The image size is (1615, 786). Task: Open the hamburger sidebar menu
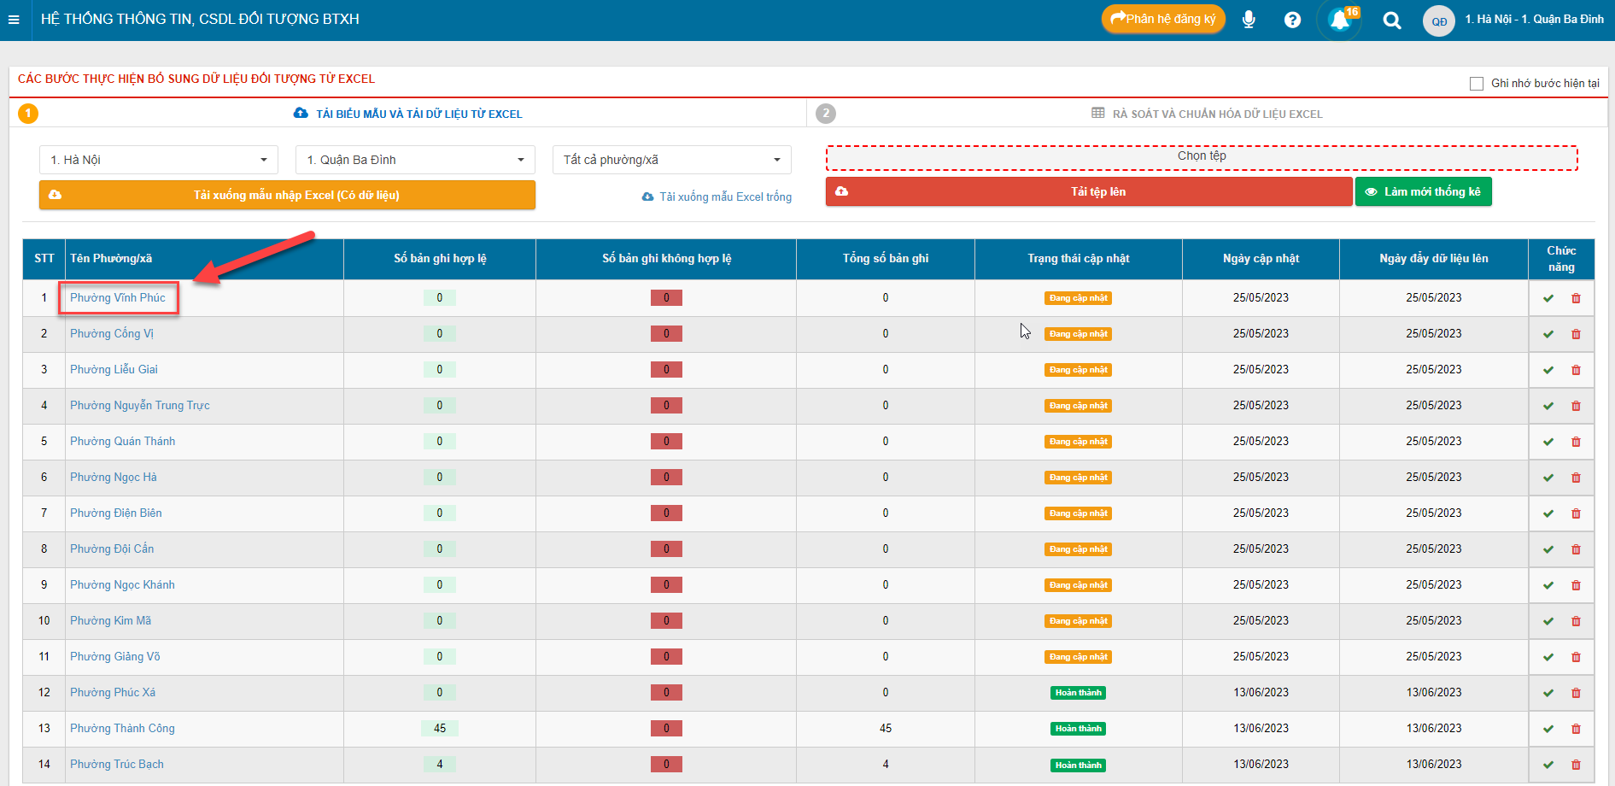point(14,20)
